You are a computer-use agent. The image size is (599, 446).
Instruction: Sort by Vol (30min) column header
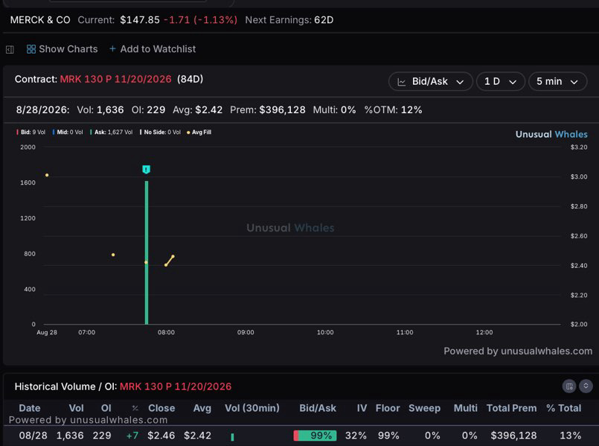[252, 408]
